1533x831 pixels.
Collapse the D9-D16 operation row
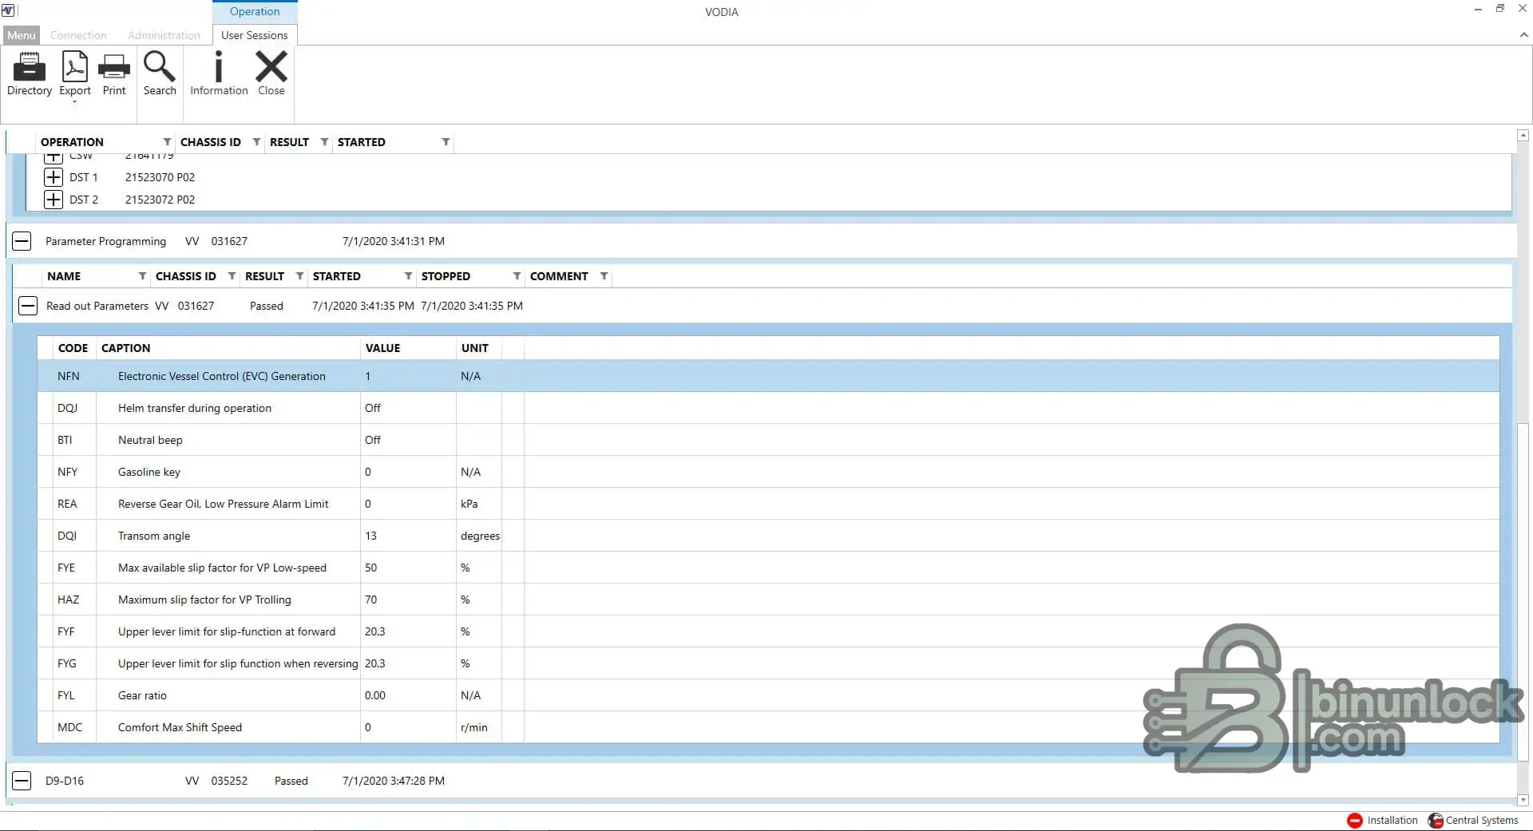coord(22,781)
